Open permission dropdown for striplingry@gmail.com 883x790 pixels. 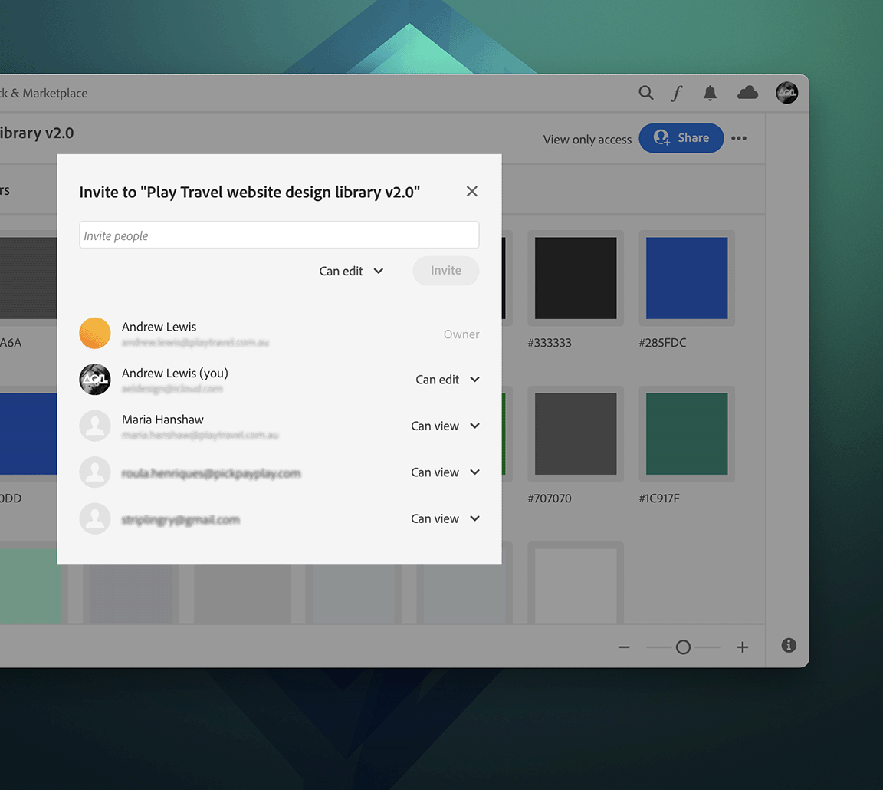(445, 518)
